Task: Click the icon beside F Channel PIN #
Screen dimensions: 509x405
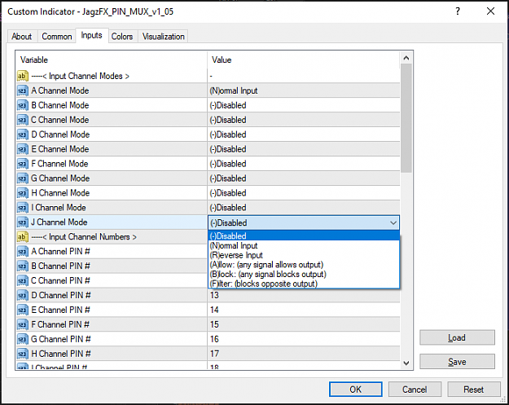Action: pyautogui.click(x=23, y=324)
